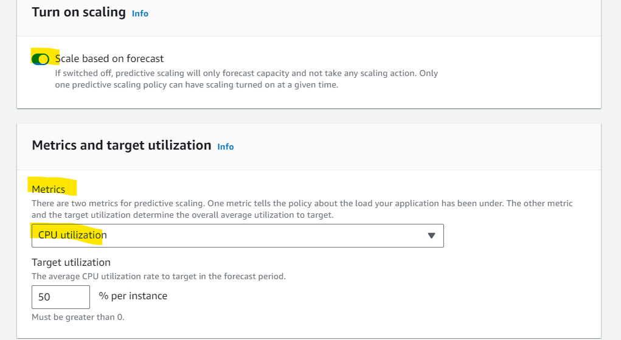Click the two metrics for predictive scaling description

(302, 203)
